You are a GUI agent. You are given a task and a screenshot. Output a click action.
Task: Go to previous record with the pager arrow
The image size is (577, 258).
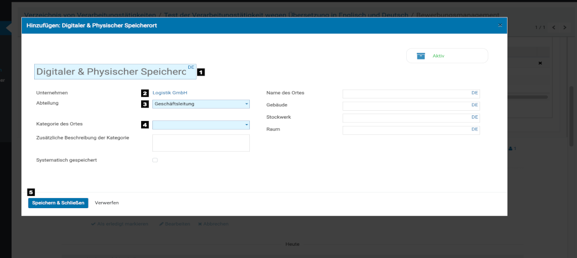pyautogui.click(x=553, y=27)
